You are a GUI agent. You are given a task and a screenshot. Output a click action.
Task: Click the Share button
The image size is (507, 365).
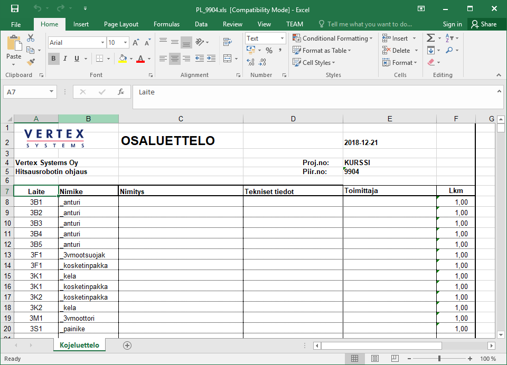484,24
